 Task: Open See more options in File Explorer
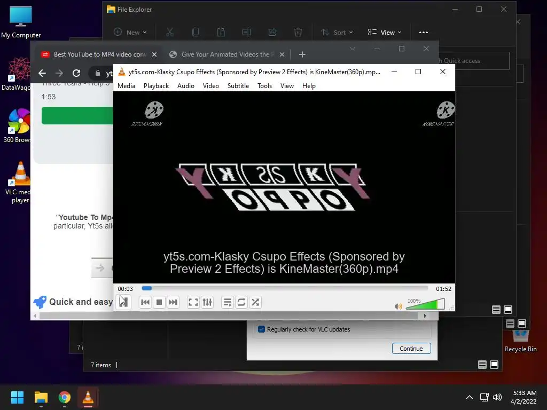point(424,32)
